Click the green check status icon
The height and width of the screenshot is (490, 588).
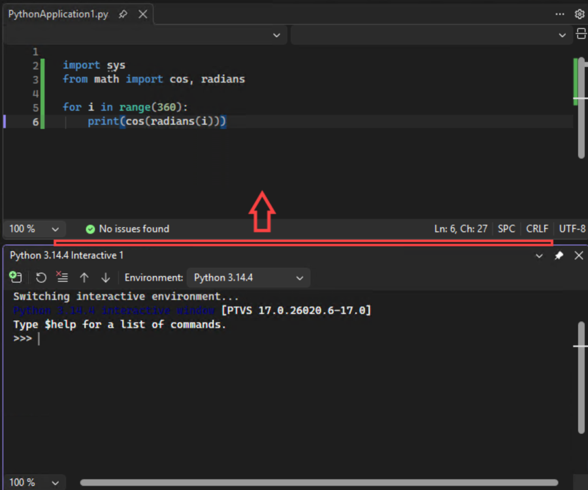[x=90, y=229]
